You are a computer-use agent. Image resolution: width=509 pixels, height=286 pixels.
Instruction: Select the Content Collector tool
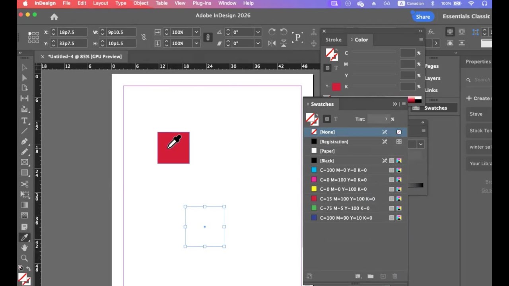[25, 109]
